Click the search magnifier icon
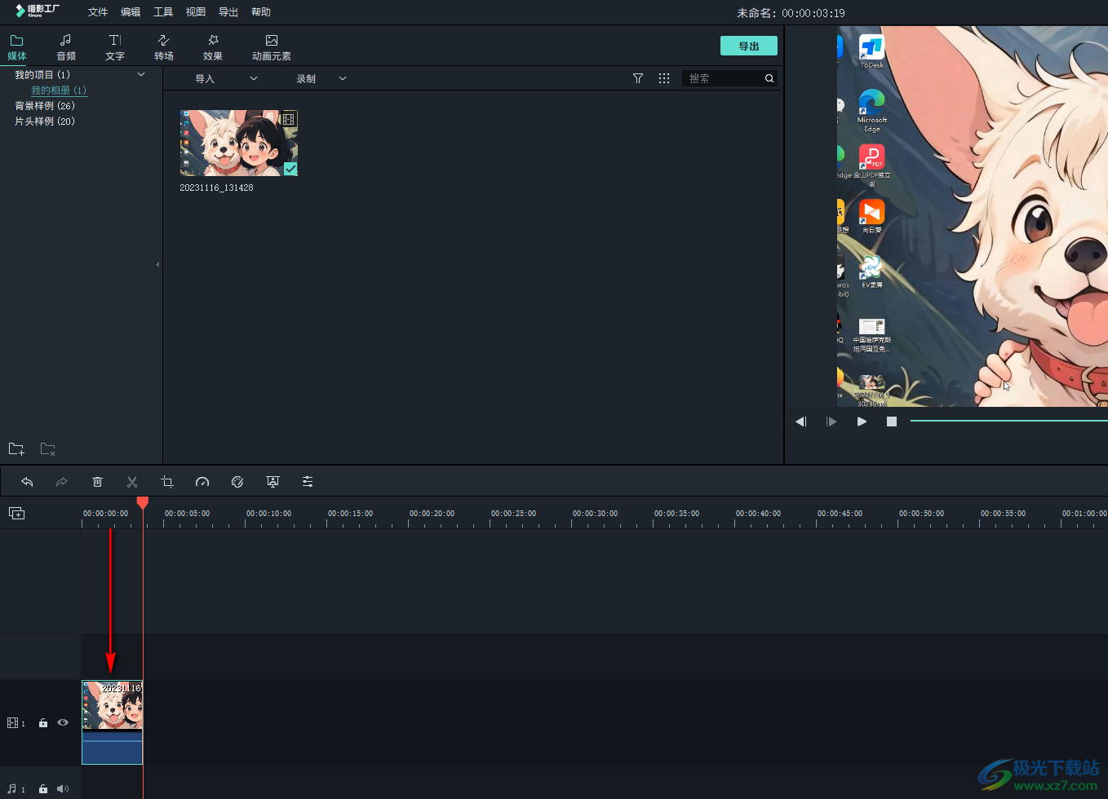This screenshot has height=799, width=1108. tap(769, 78)
